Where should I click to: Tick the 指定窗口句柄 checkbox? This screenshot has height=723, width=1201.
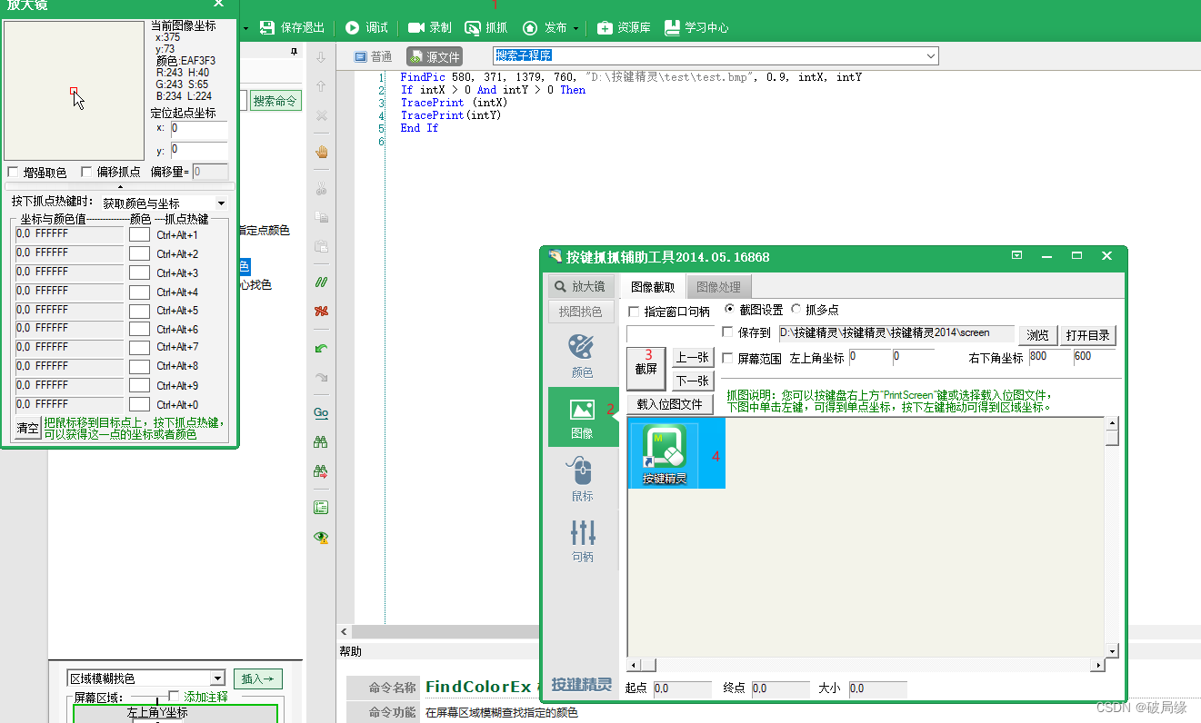pos(633,312)
